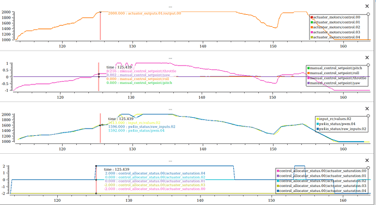The width and height of the screenshot is (376, 205).
Task: Click the '0.000 : ...actuator_saturation.02' tracker value
Action: coord(155,177)
